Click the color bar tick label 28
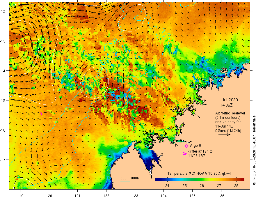 pos(236,185)
